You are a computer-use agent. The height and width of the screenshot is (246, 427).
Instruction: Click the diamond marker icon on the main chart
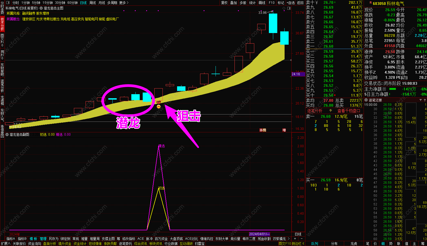pos(284,8)
